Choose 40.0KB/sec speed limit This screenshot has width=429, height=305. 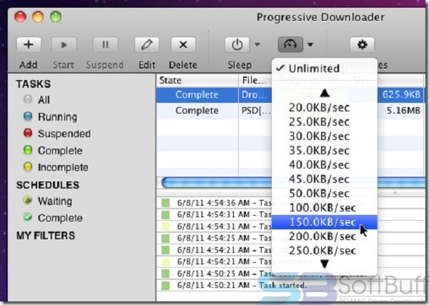coord(325,165)
